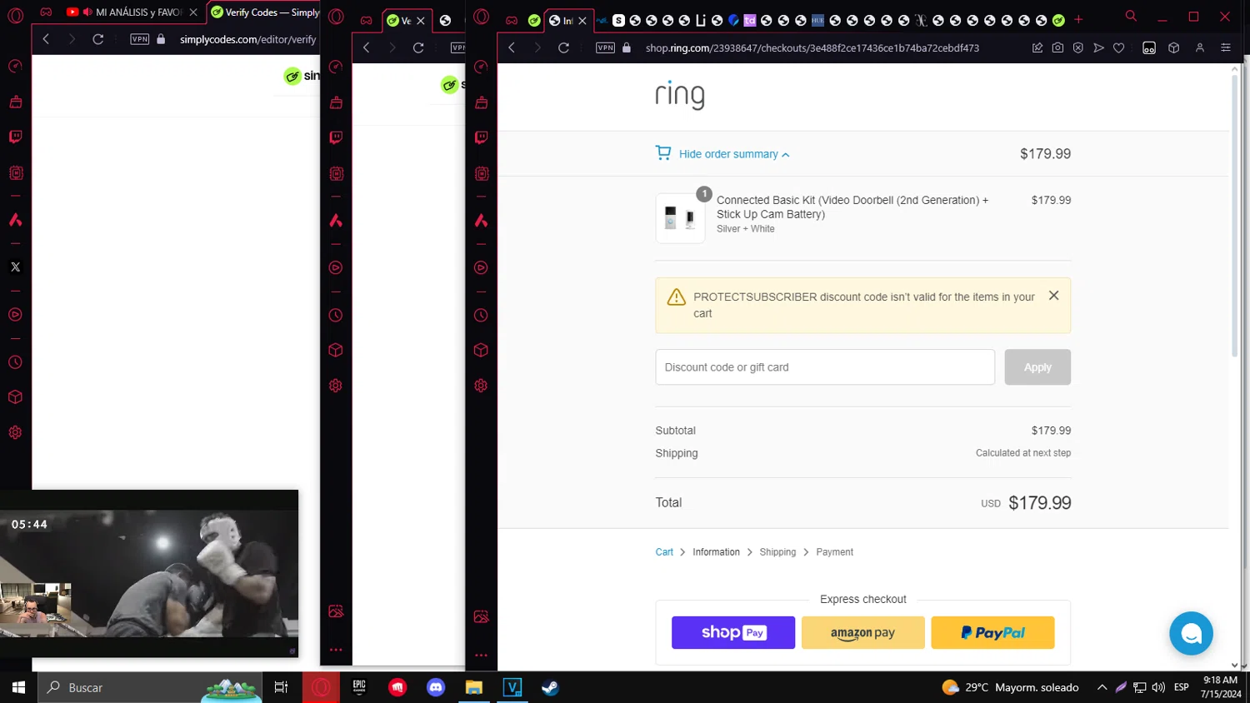Image resolution: width=1250 pixels, height=703 pixels.
Task: Select the td tab in the ring window
Action: pyautogui.click(x=750, y=20)
